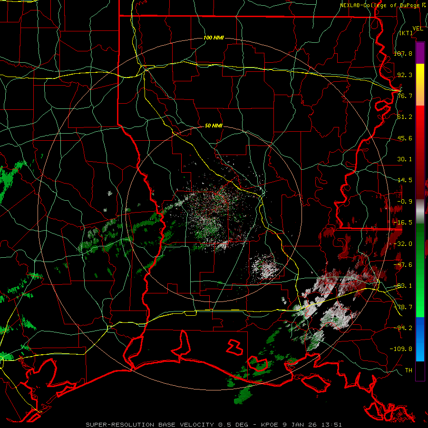Click the [KT] units label
The width and height of the screenshot is (428, 428).
pos(406,33)
